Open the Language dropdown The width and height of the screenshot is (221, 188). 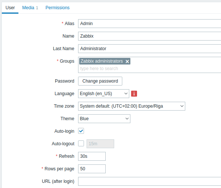(x=104, y=94)
